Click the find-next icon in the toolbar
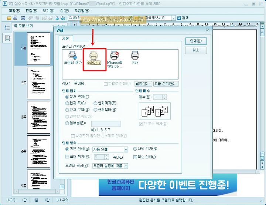Viewport: 266px width, 205px height. pyautogui.click(x=37, y=18)
